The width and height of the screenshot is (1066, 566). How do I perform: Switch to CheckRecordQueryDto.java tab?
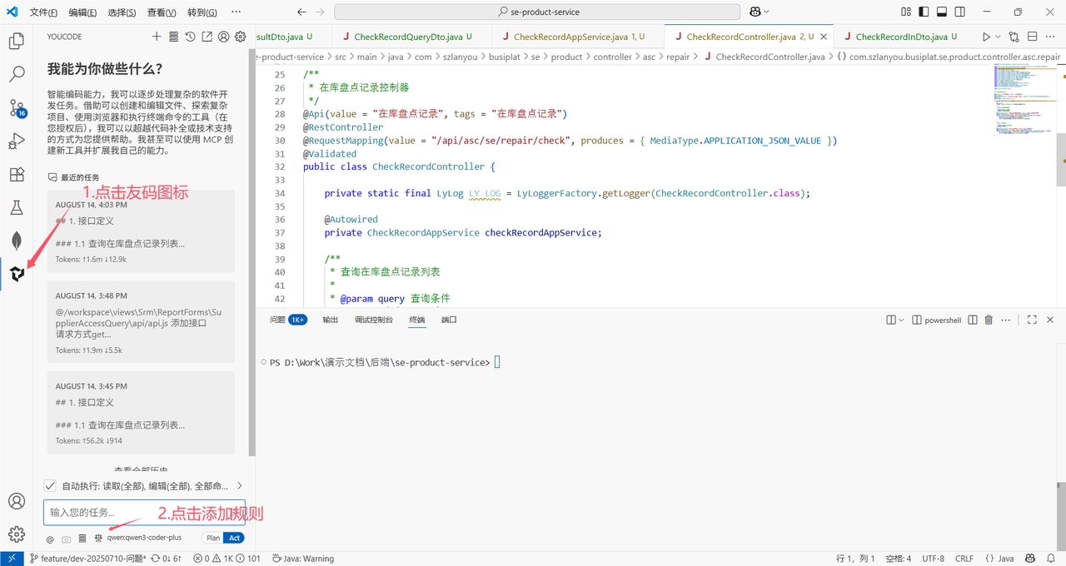tap(411, 37)
